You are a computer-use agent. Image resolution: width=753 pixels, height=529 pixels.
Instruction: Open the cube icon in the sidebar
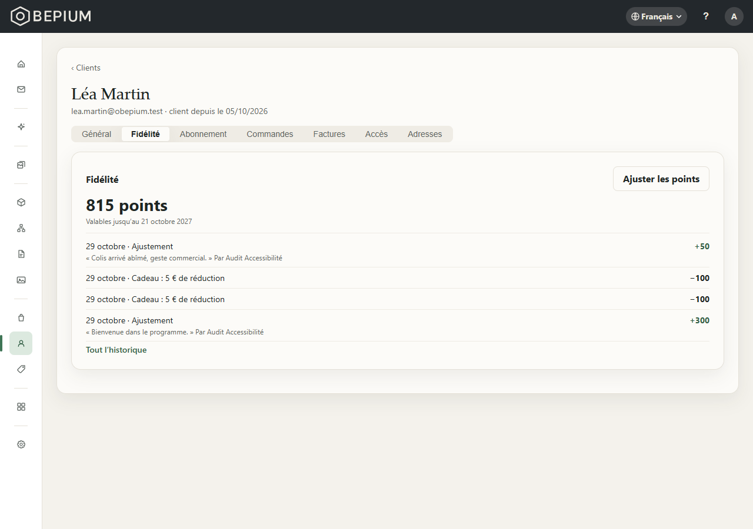tap(21, 202)
